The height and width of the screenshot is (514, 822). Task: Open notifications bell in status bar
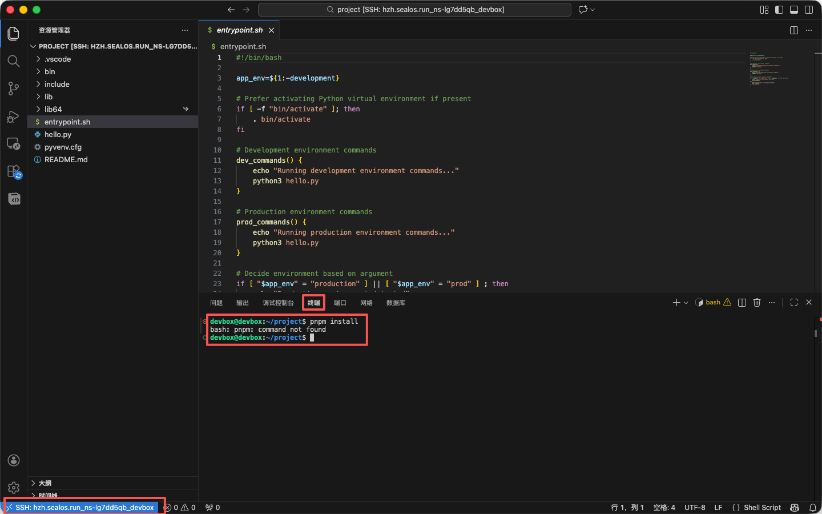[813, 508]
